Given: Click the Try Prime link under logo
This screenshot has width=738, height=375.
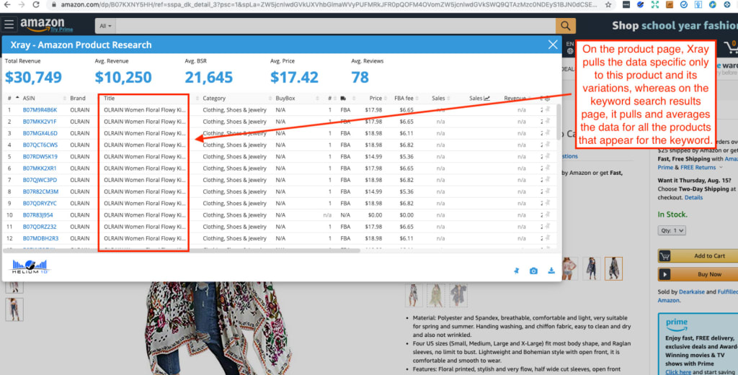Looking at the screenshot, I should 62,29.
